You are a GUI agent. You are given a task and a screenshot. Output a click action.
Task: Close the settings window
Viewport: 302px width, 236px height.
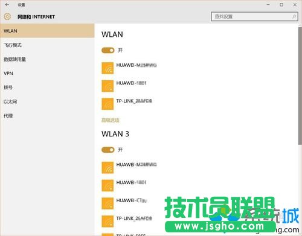(295, 4)
